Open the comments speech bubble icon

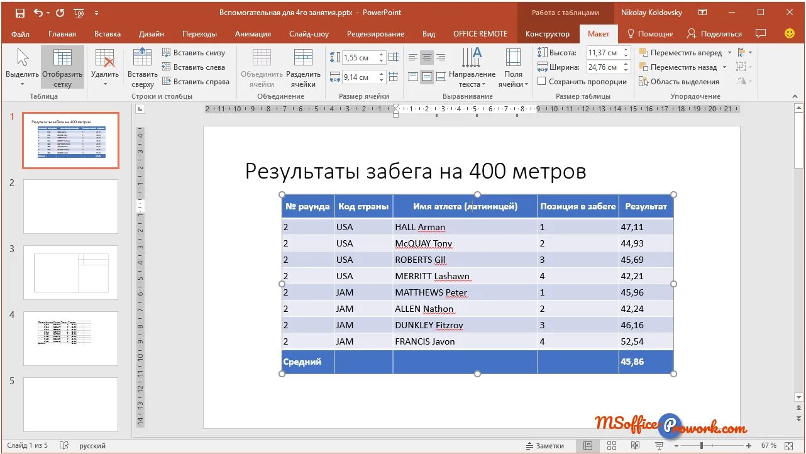(x=761, y=33)
